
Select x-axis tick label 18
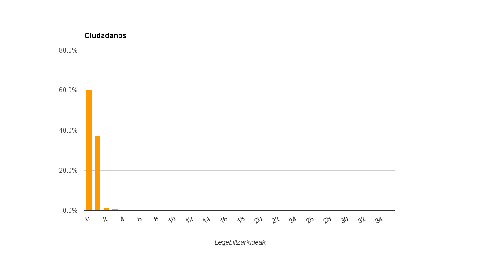coord(241,220)
